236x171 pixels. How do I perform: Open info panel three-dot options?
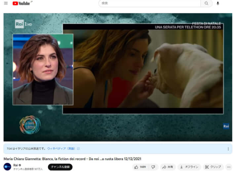(228, 149)
